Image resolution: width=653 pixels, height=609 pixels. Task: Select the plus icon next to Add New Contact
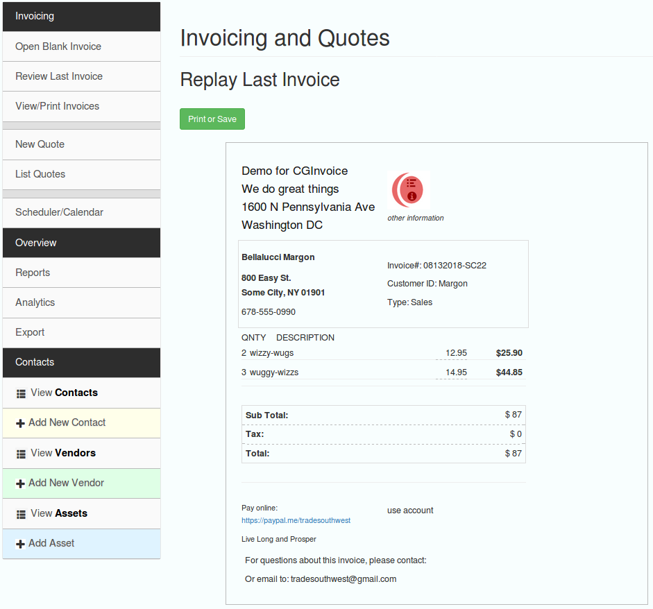tap(21, 423)
